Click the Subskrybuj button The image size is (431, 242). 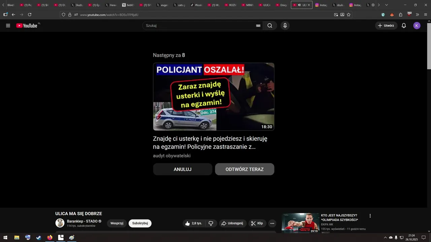click(x=140, y=223)
